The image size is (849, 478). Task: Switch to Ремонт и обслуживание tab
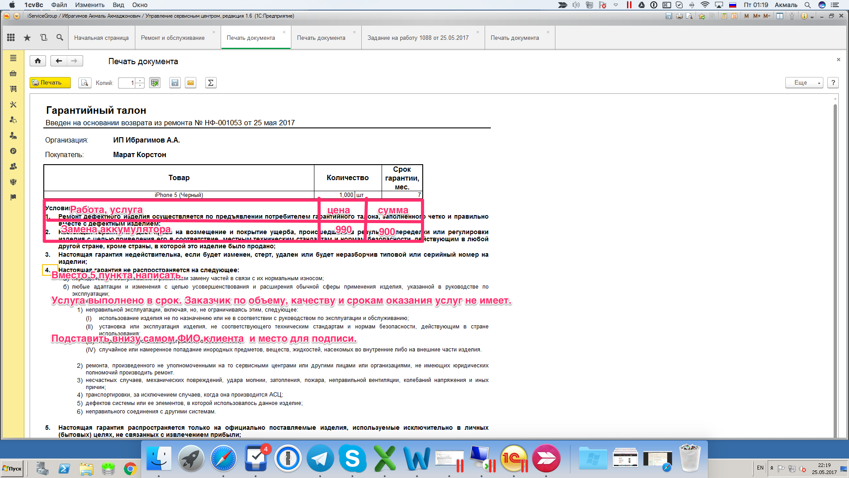click(172, 38)
